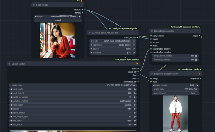Increase mask_width with its right arrow
This screenshot has height=132, width=215.
pos(135,89)
